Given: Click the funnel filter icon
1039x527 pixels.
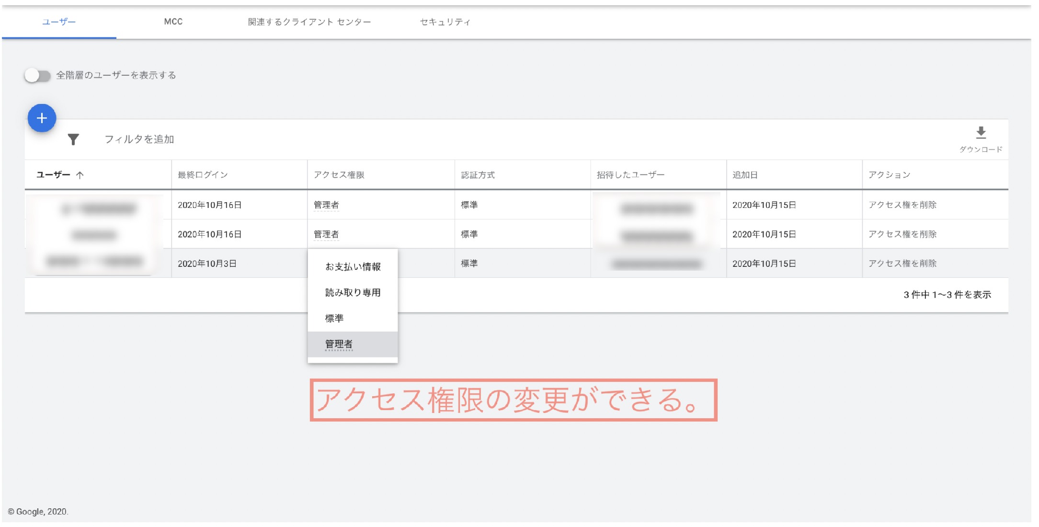Looking at the screenshot, I should pos(73,139).
